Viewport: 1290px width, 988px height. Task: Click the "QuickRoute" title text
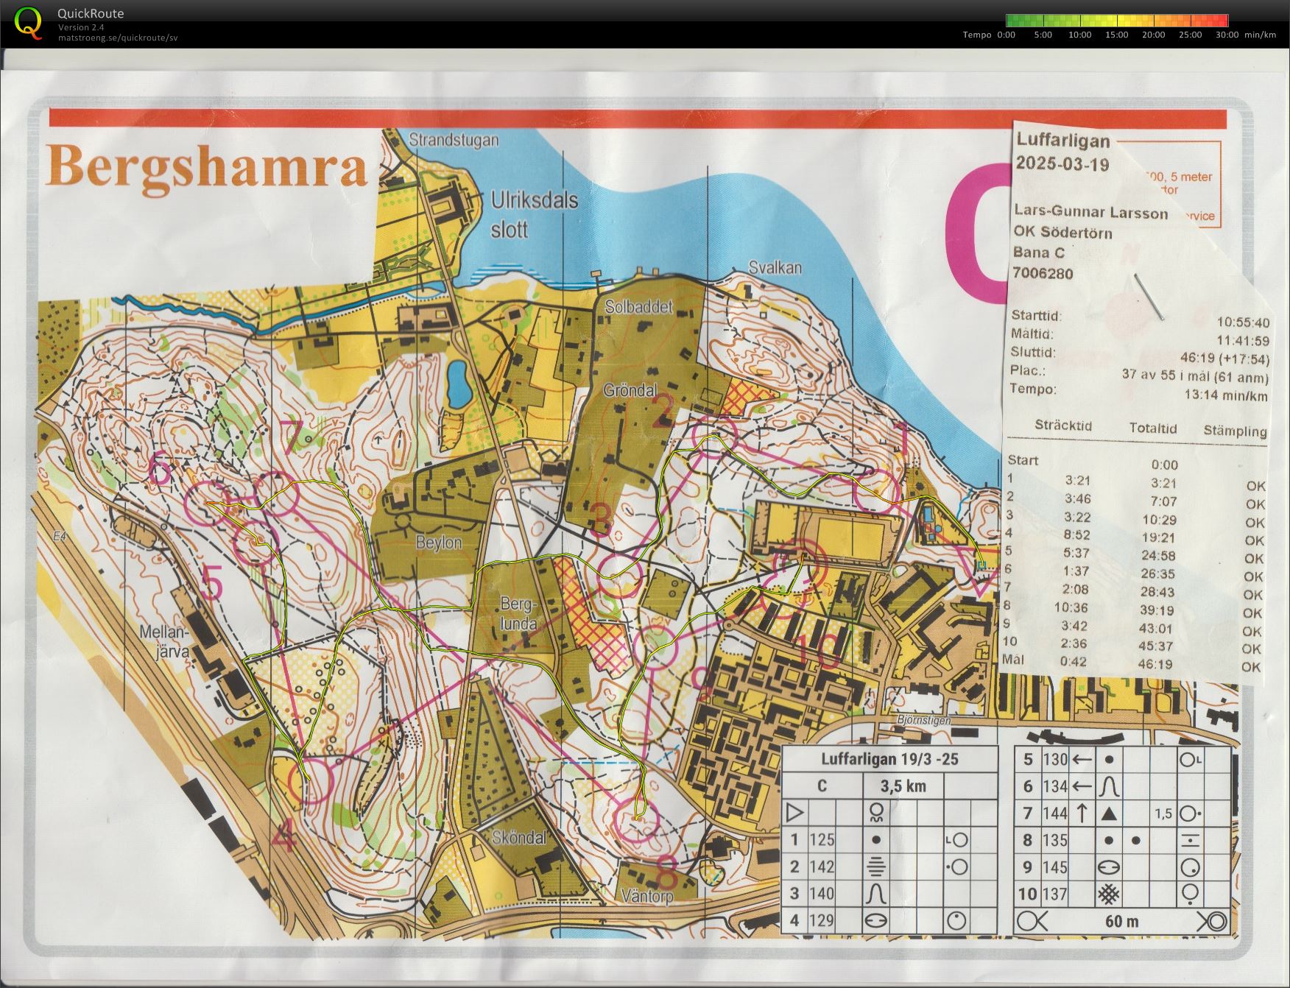click(91, 13)
